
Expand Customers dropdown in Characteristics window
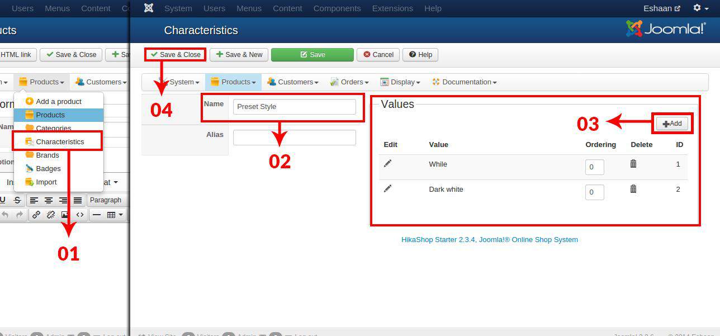tap(292, 82)
